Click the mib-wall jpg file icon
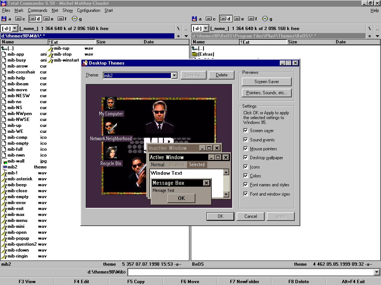 pyautogui.click(x=4, y=161)
